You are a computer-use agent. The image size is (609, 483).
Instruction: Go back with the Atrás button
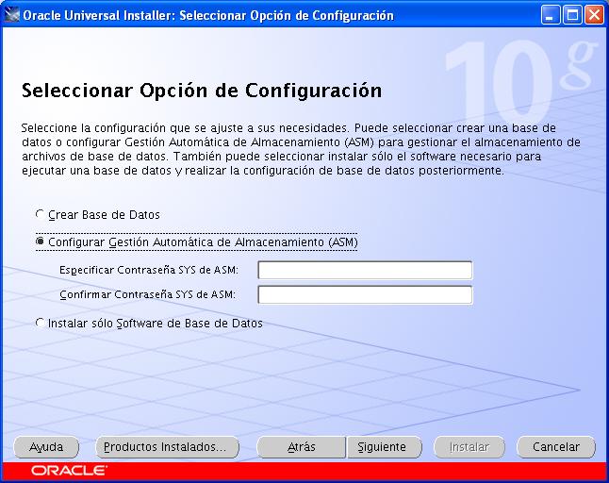point(302,447)
